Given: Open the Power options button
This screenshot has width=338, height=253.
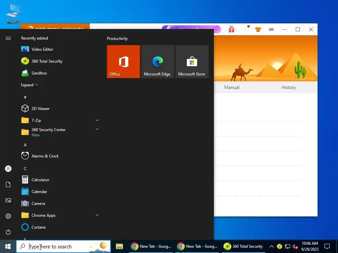Looking at the screenshot, I should (8, 232).
